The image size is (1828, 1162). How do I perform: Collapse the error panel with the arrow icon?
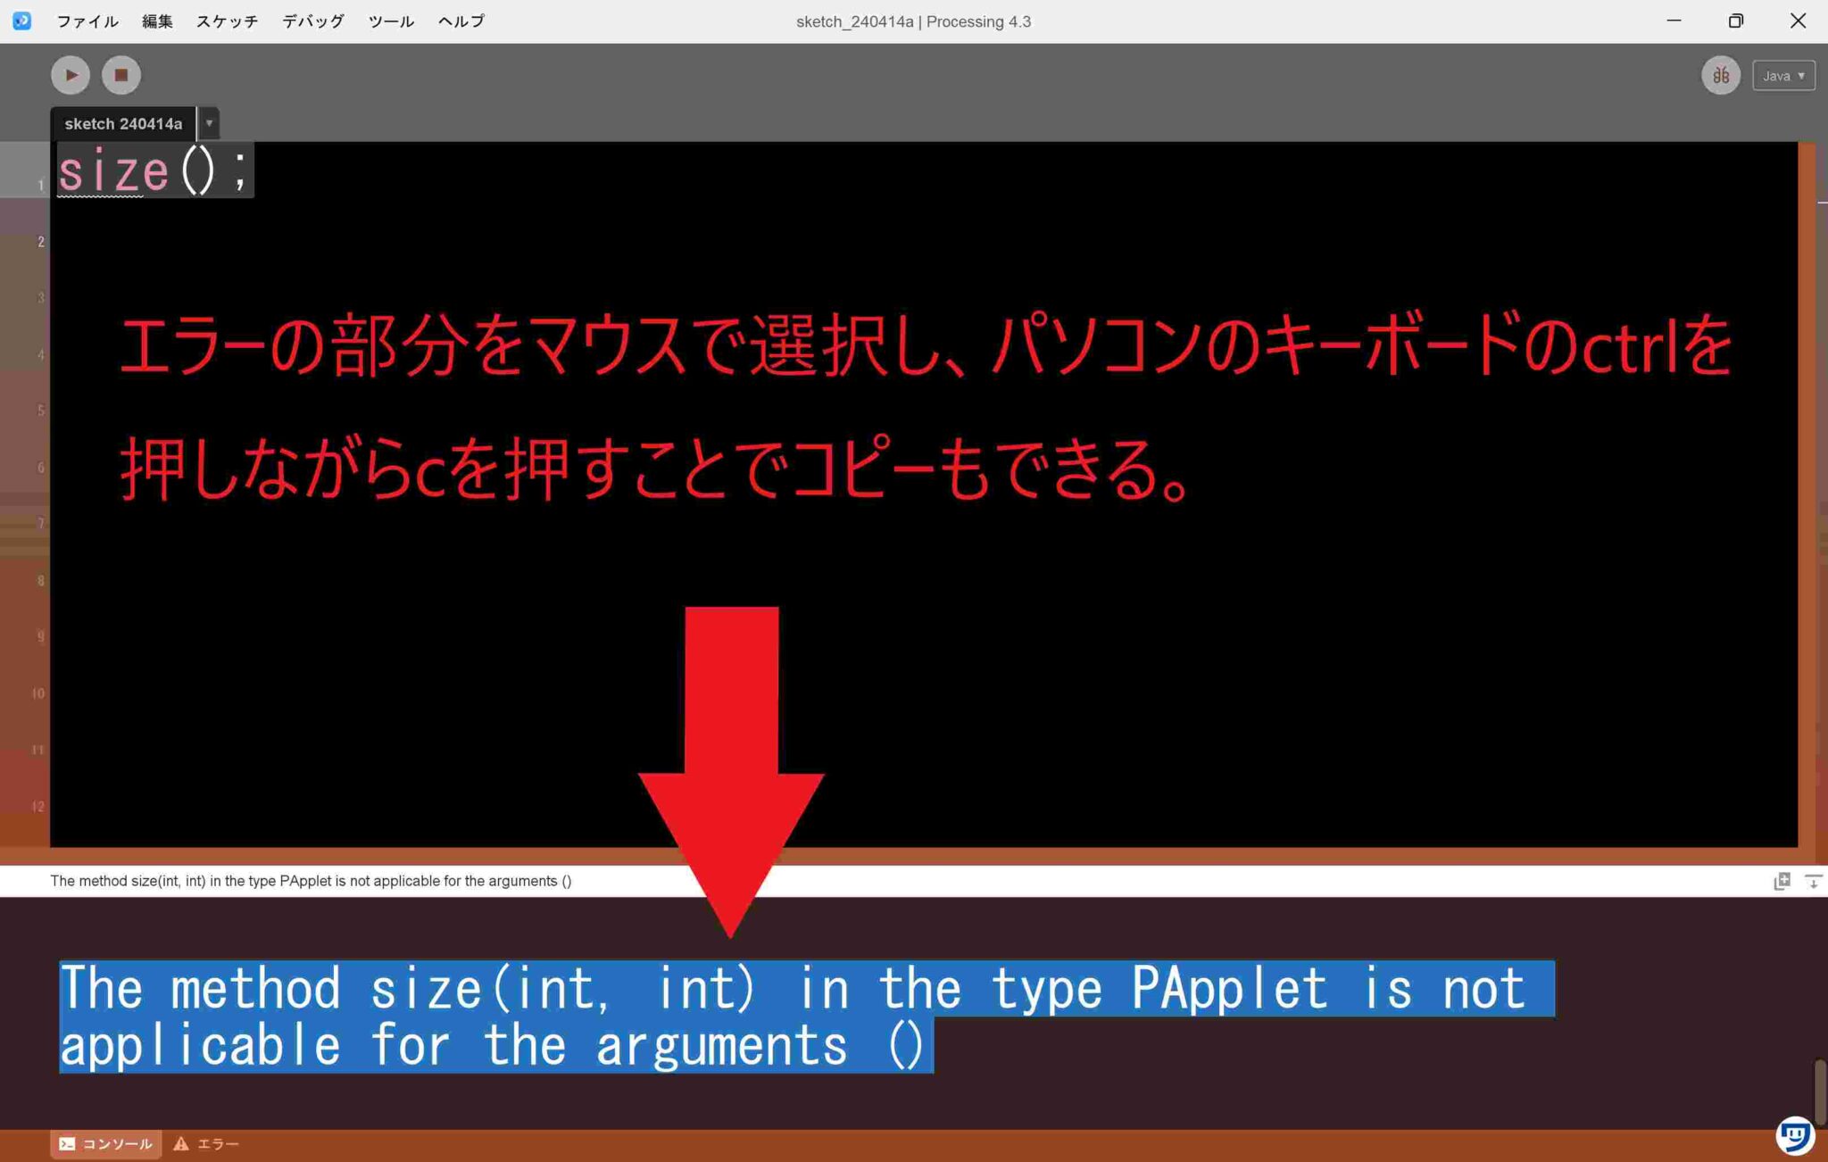[x=1814, y=882]
